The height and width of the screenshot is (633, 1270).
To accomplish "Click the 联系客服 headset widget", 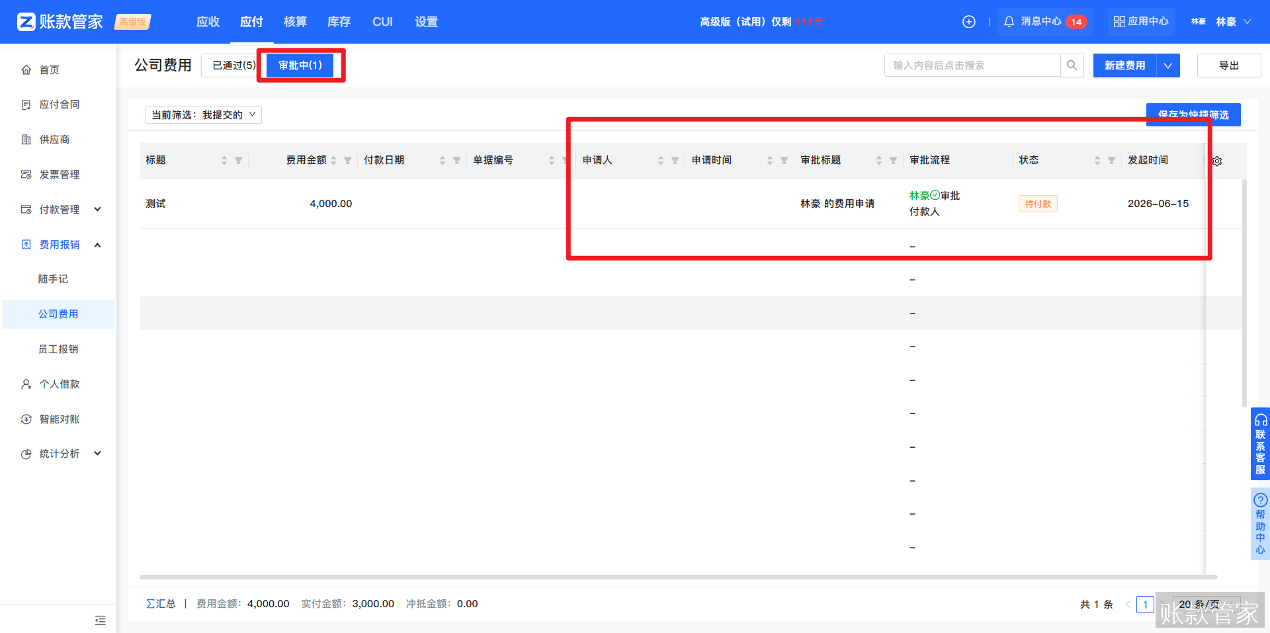I will [x=1260, y=444].
